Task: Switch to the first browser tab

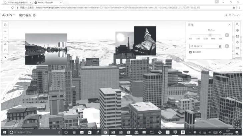Action: coord(17,3)
